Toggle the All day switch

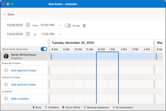68,25
